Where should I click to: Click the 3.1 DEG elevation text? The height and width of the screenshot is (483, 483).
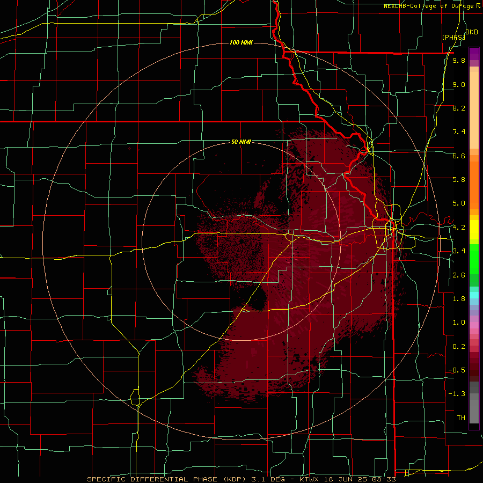pyautogui.click(x=267, y=479)
